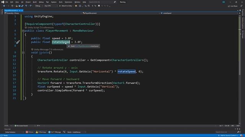Click the Find in Files toolbar icon

pos(76,6)
